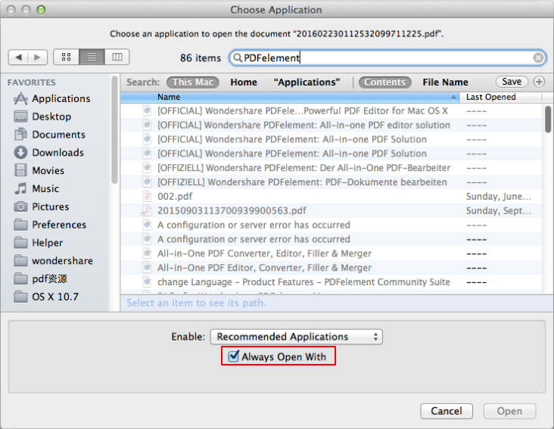Screen dimensions: 554x429
Task: Go forward with the right arrow button
Action: click(37, 58)
